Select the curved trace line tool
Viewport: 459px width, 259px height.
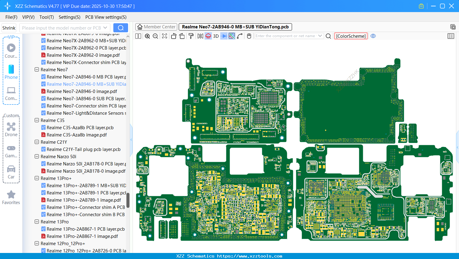click(240, 36)
